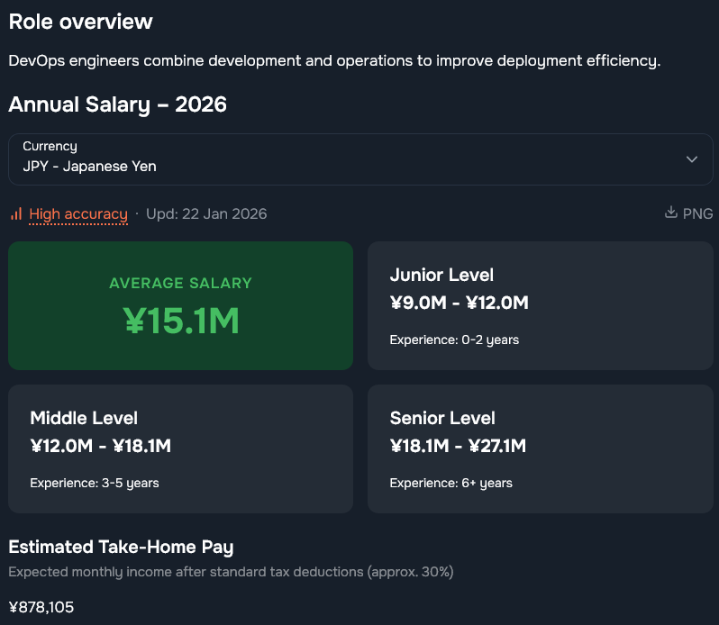This screenshot has width=719, height=625.
Task: Click the ¥878,105 monthly income value
Action: [x=41, y=607]
